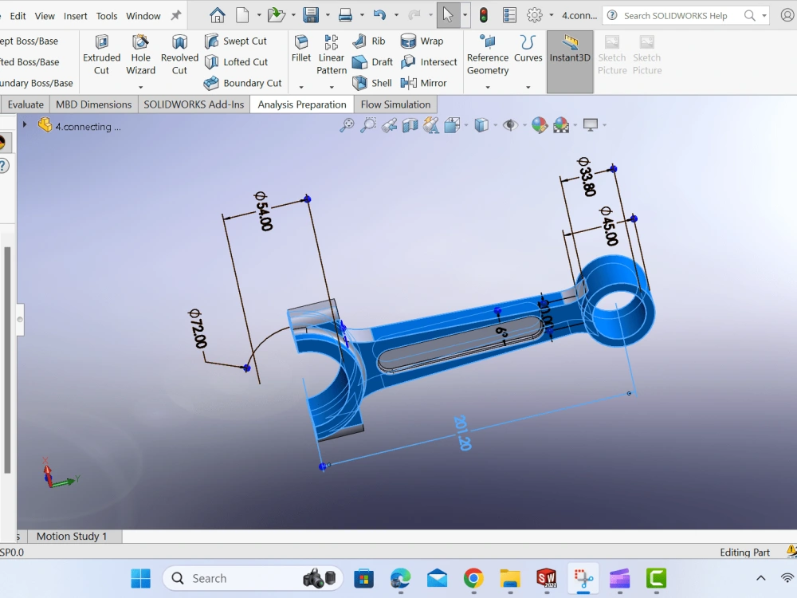Select the Zoom to Fit icon
Screen dimensions: 797x598
pos(347,125)
